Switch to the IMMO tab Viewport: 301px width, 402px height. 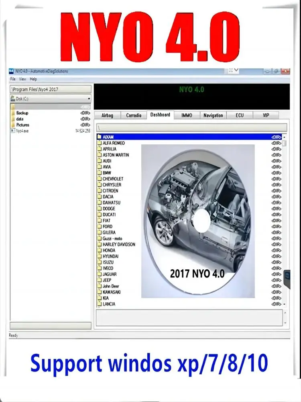187,115
